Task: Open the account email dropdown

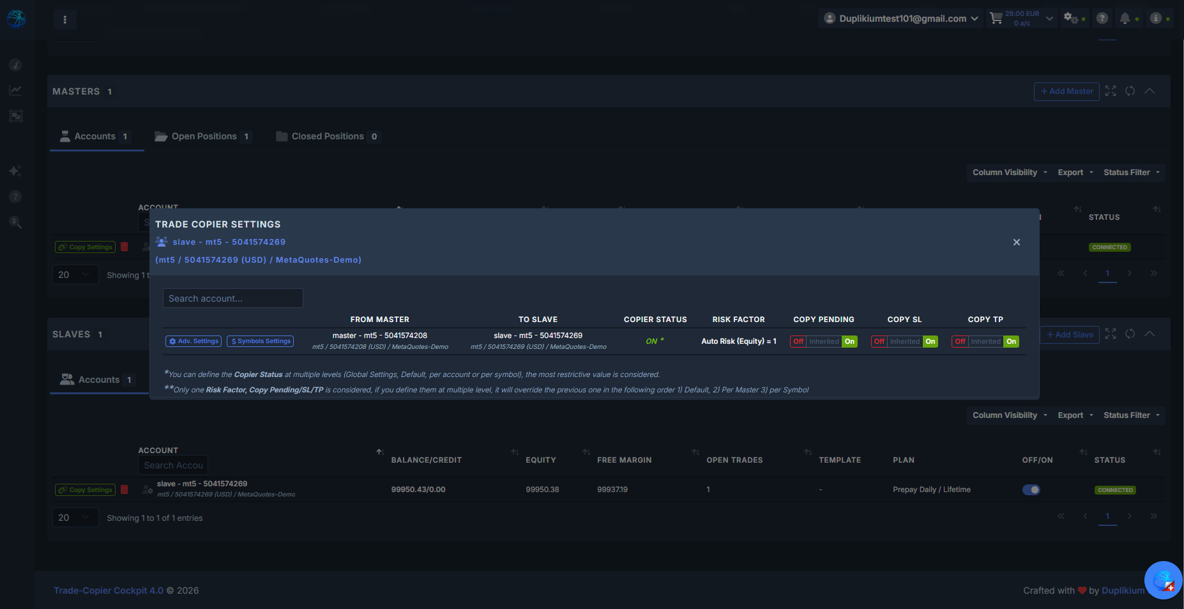Action: point(901,19)
